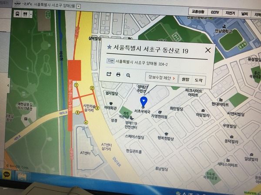
Task: Click the printer icon in the popup
Action: click(118, 74)
